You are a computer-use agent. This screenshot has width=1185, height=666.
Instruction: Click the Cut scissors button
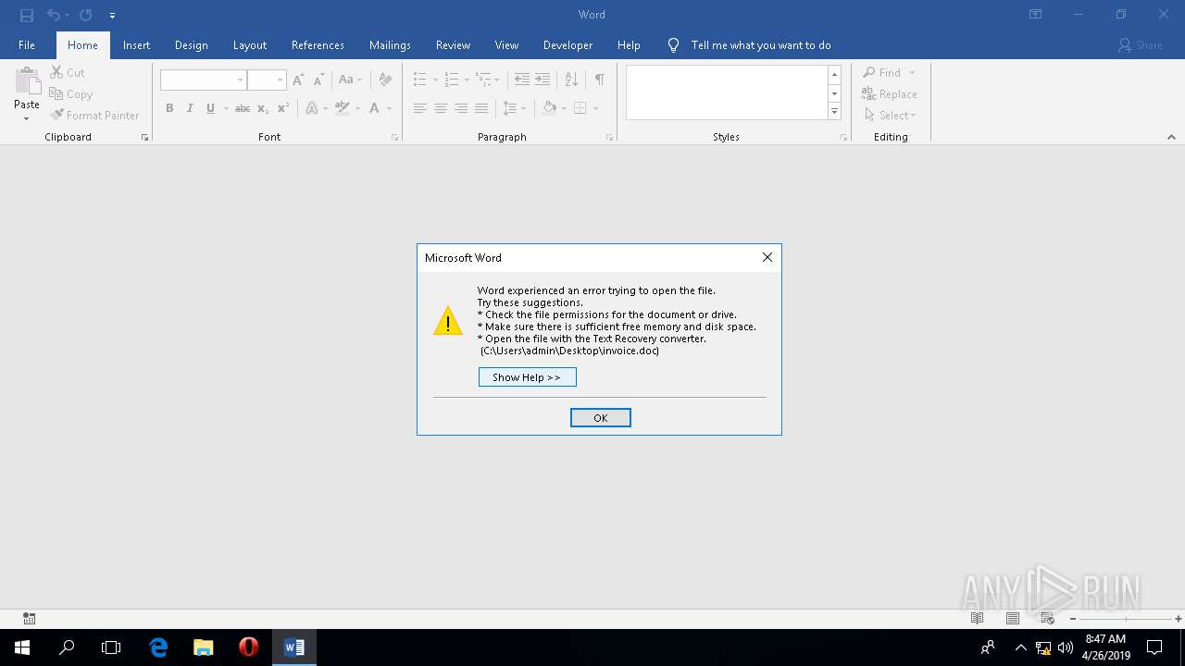coord(68,72)
